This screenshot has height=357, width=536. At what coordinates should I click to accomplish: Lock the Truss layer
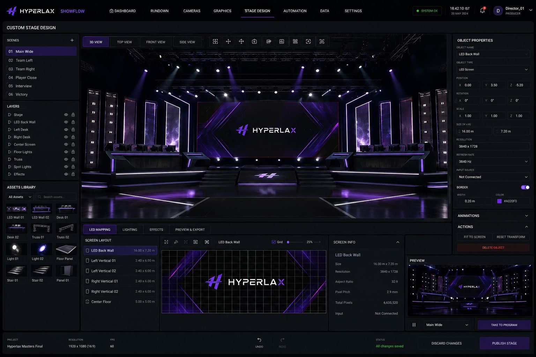73,159
